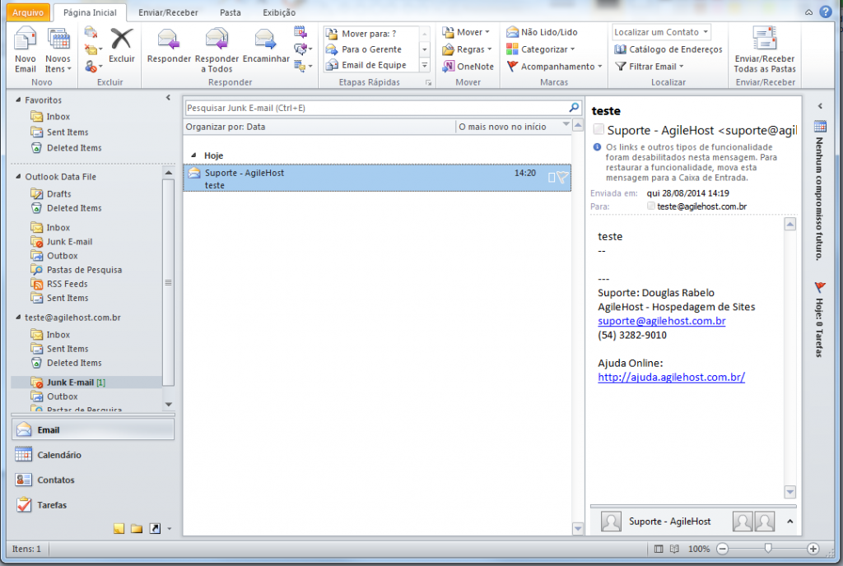The width and height of the screenshot is (843, 566).
Task: Expand the To-Do bar
Action: point(820,106)
